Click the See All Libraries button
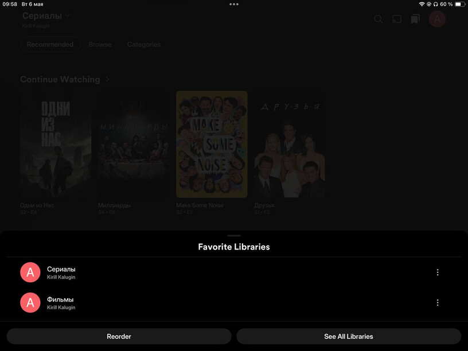 (349, 336)
